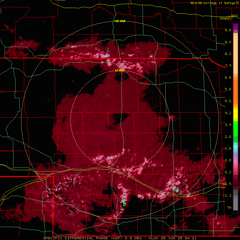The image size is (240, 240).
Task: Click the DKD label above the legend
Action: [x=234, y=16]
